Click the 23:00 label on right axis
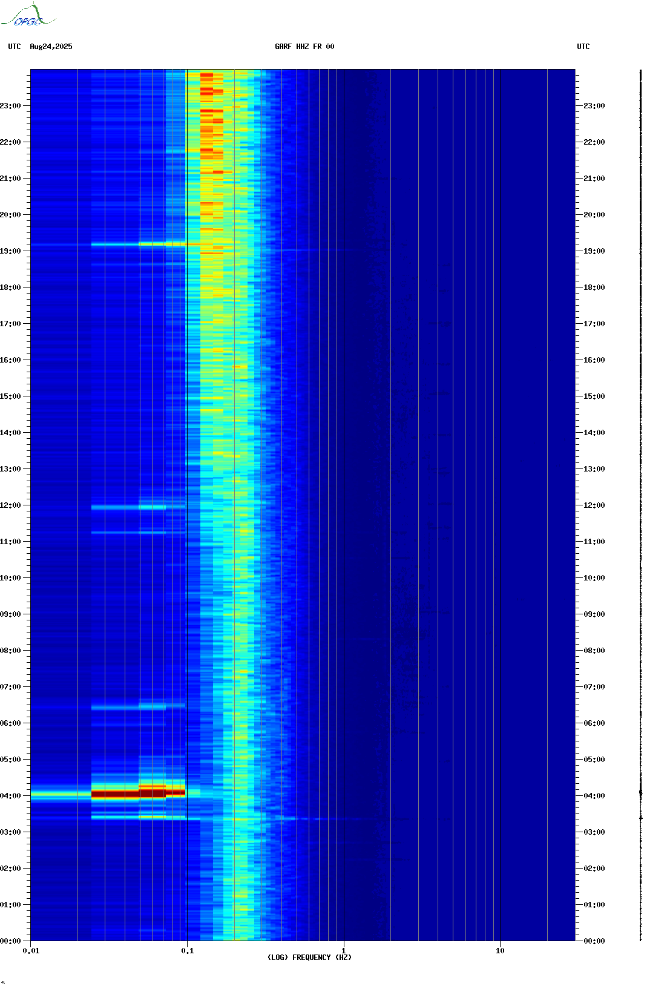 (594, 106)
